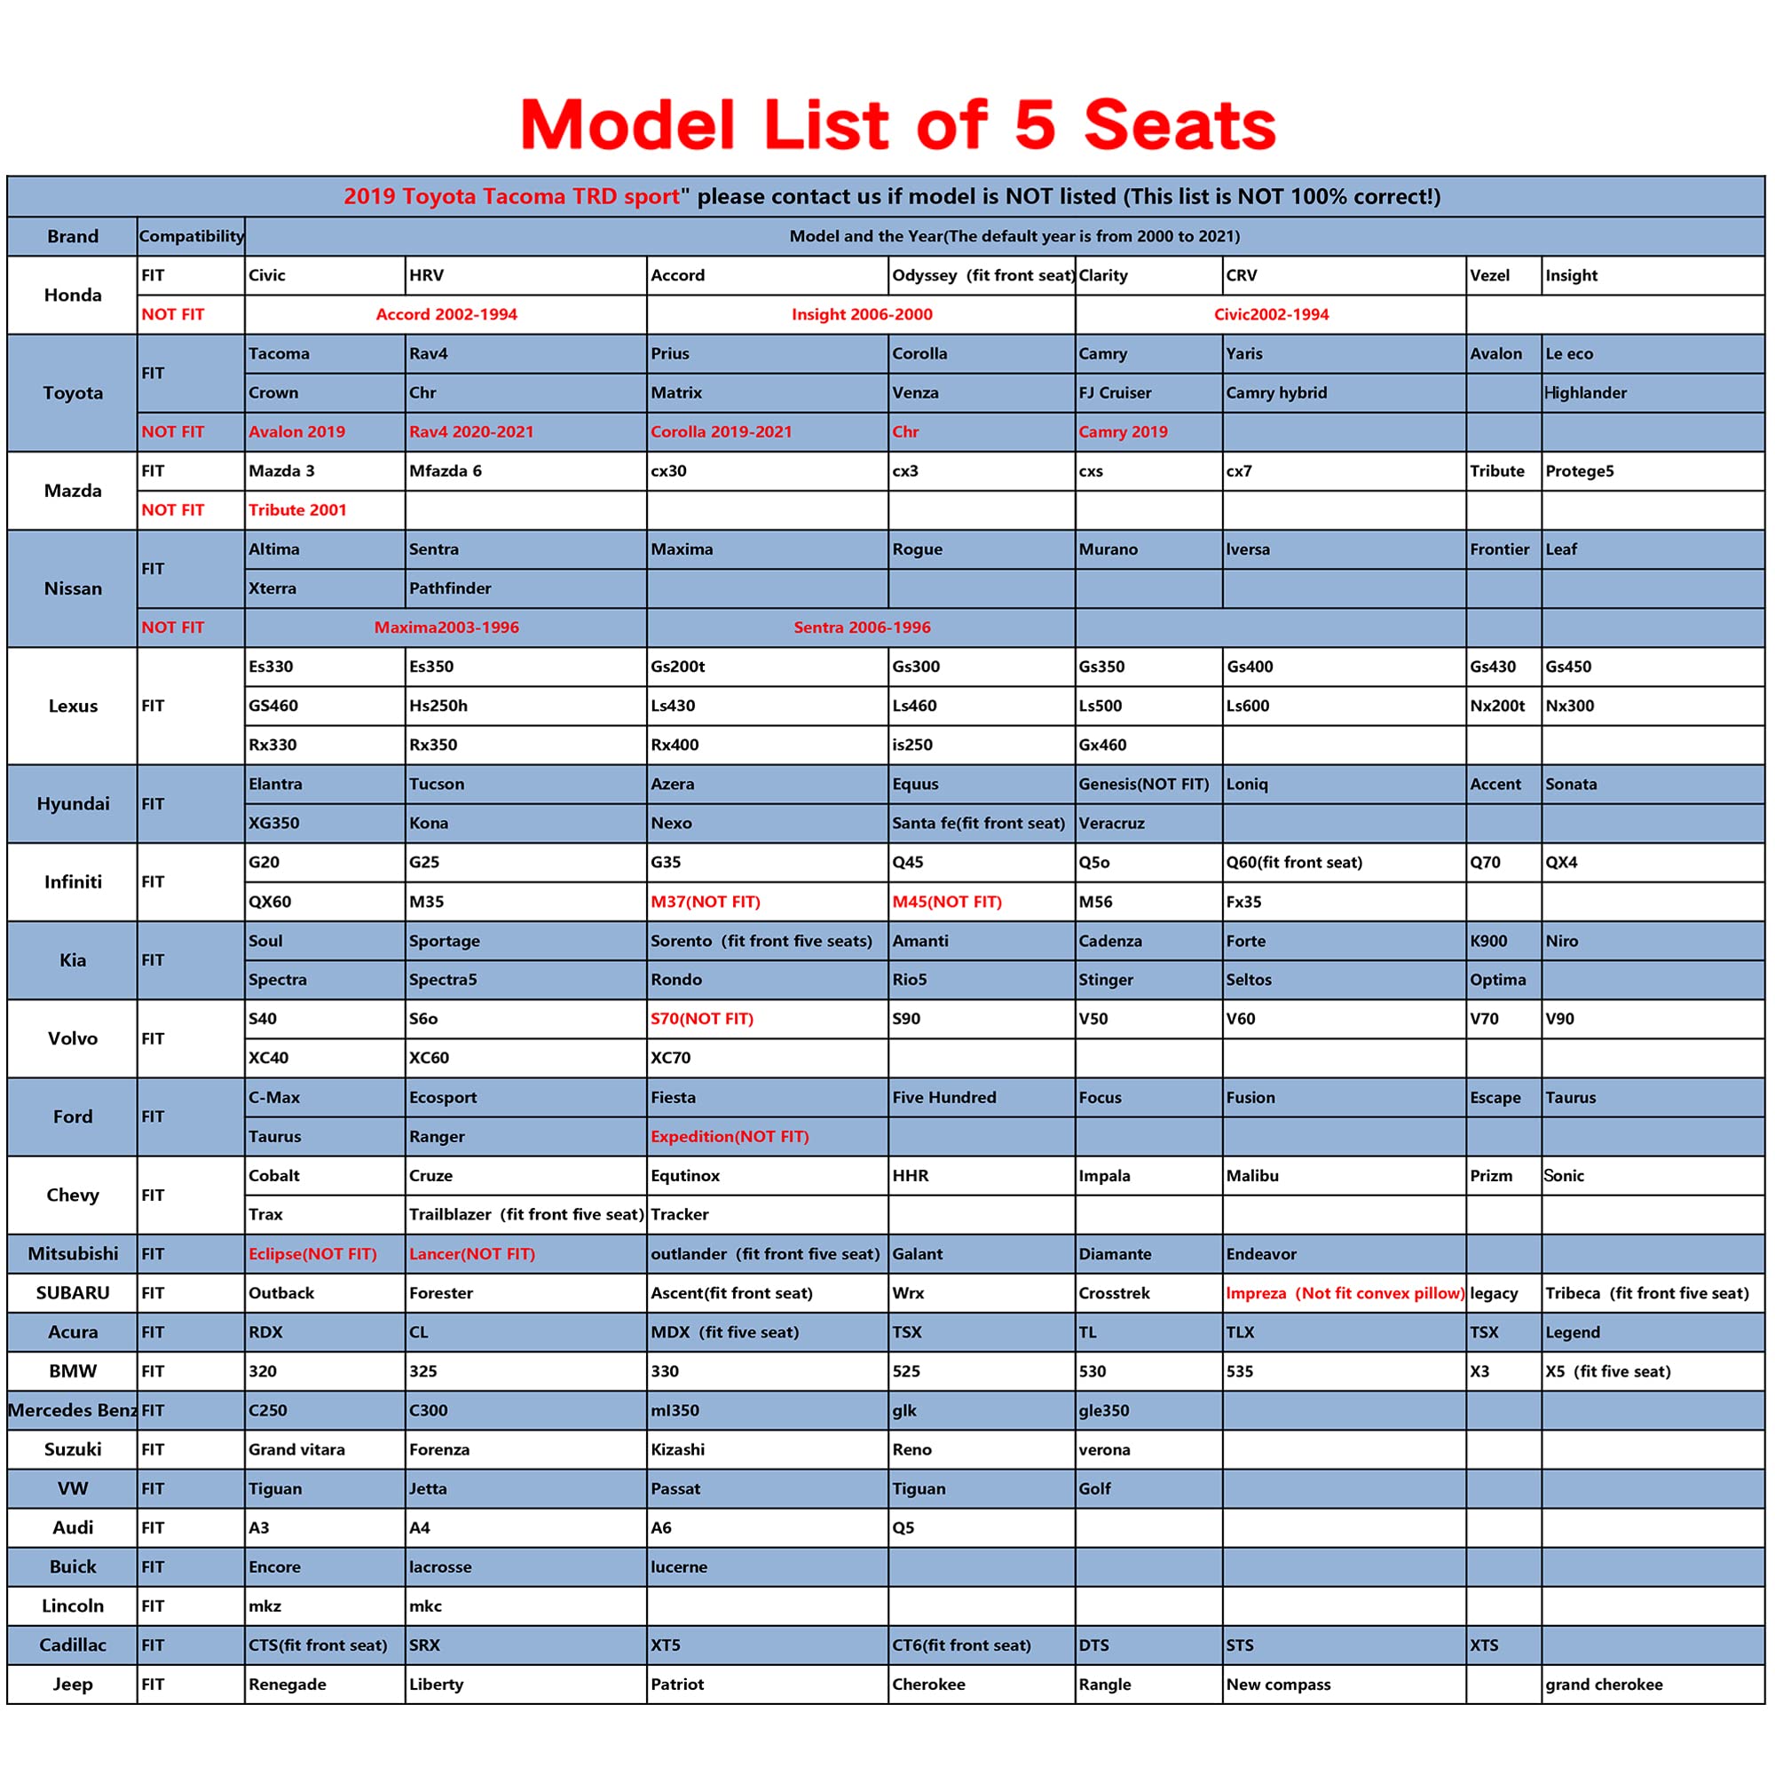The height and width of the screenshot is (1775, 1775).
Task: Select the "Maxima2003-1996" cell
Action: 446,627
